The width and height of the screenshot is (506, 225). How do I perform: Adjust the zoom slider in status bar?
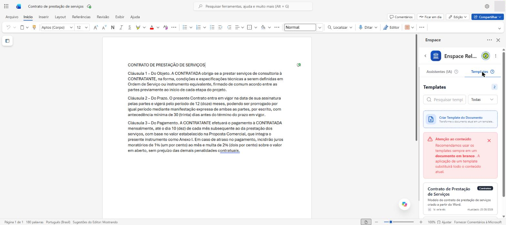[399, 222]
